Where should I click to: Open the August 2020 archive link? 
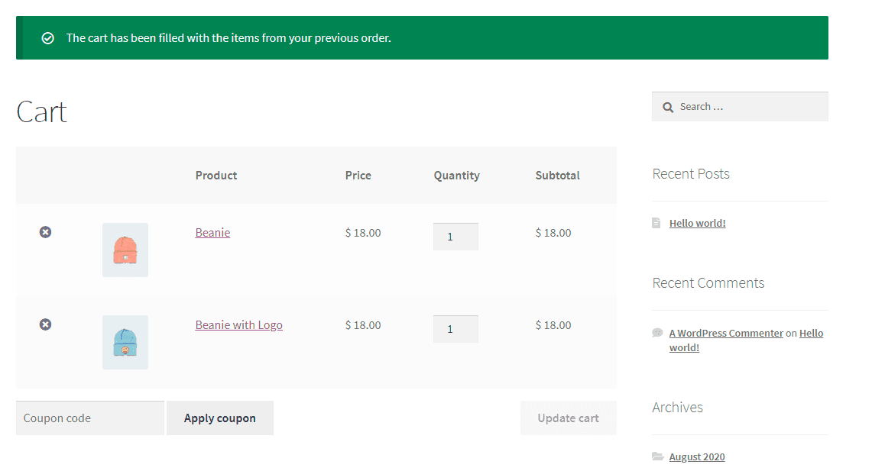coord(696,456)
